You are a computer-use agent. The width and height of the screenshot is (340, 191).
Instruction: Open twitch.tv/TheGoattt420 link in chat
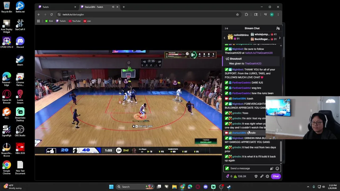tap(259, 53)
